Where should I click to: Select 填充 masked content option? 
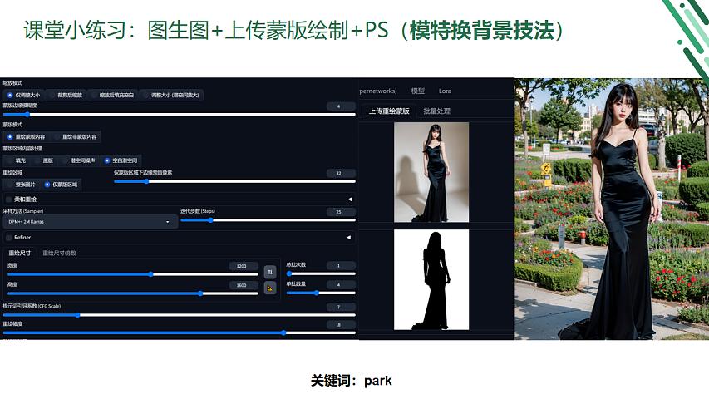click(x=17, y=160)
